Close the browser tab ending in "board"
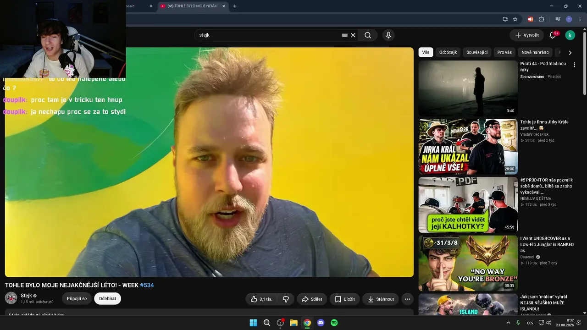This screenshot has width=587, height=330. pos(151,6)
